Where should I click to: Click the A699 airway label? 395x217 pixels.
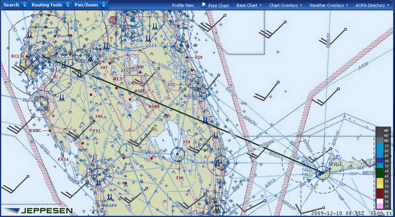pos(363,66)
